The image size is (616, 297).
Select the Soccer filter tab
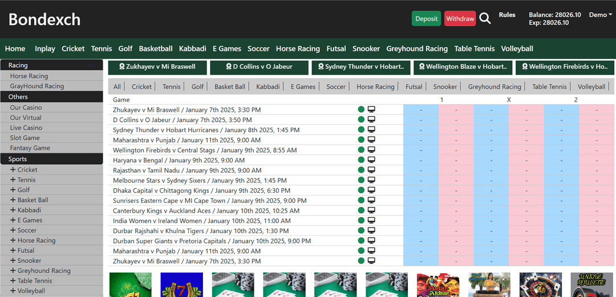[x=336, y=87]
